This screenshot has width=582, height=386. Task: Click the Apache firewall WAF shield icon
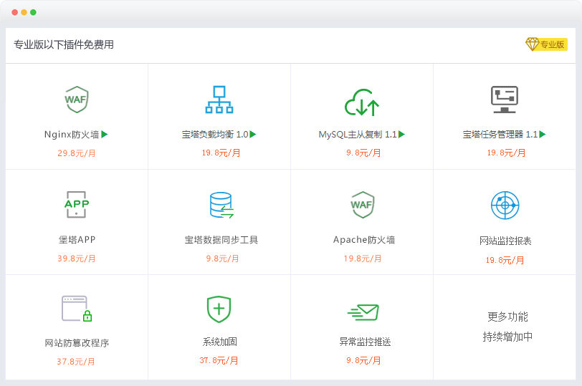362,205
